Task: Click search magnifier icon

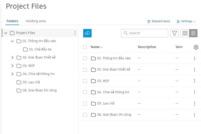Action: click(x=126, y=33)
